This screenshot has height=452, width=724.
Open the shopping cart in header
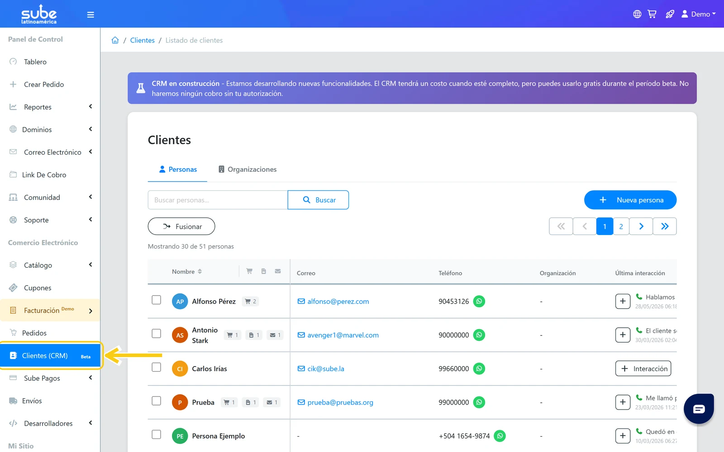(x=652, y=14)
